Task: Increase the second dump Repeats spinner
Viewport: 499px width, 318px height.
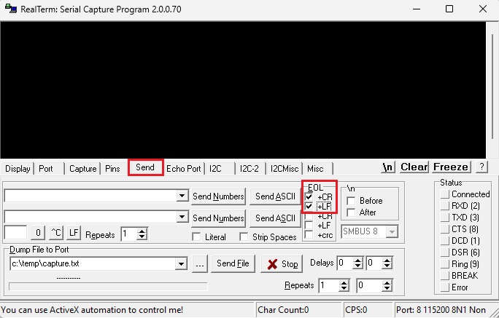Action: (387, 282)
